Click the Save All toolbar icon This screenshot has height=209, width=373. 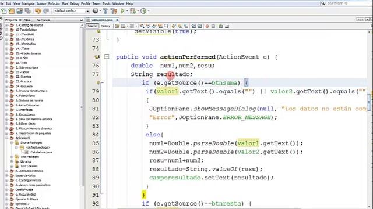click(x=28, y=11)
